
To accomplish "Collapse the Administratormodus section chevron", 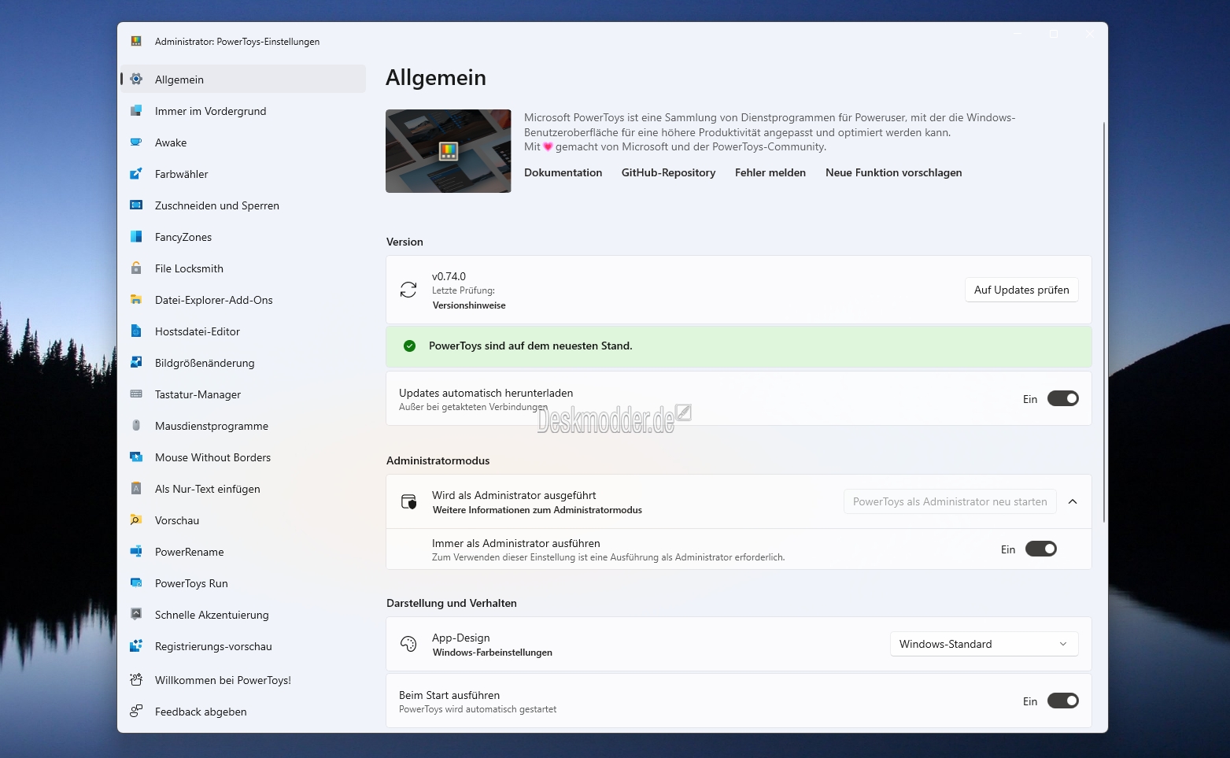I will coord(1073,501).
